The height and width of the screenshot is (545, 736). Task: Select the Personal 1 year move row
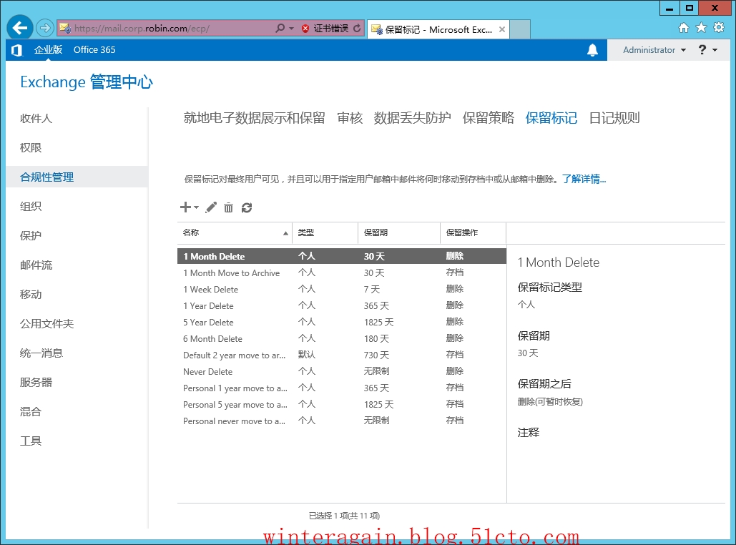pyautogui.click(x=342, y=388)
